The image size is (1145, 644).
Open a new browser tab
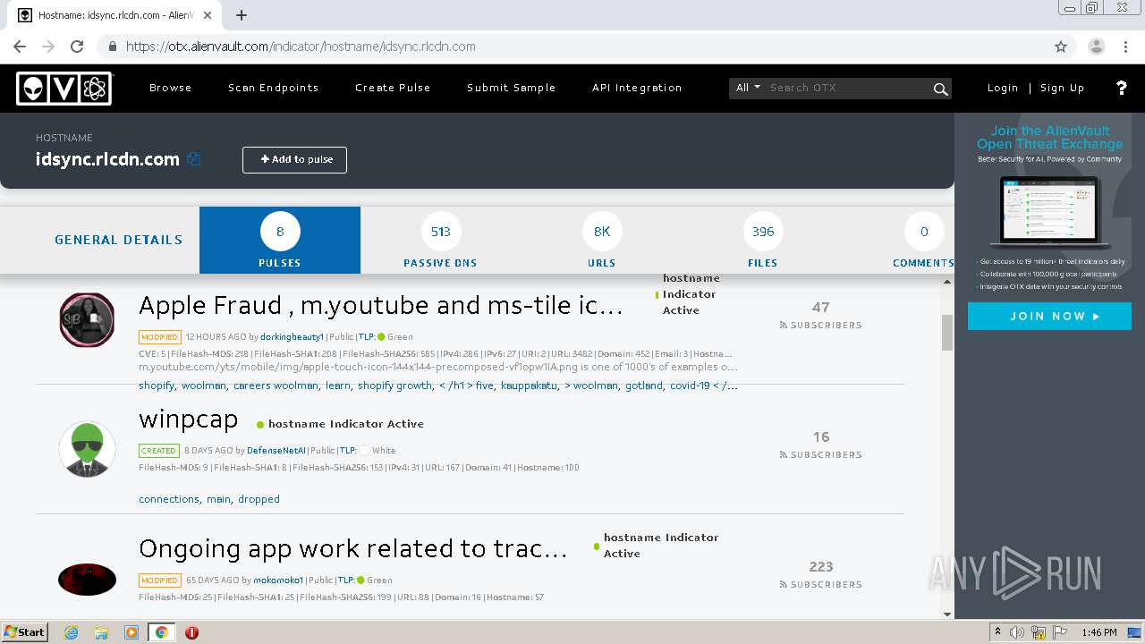pyautogui.click(x=242, y=15)
